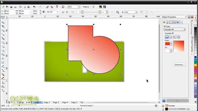Click the Export icon
This screenshot has height=111, width=198.
coord(52,7)
